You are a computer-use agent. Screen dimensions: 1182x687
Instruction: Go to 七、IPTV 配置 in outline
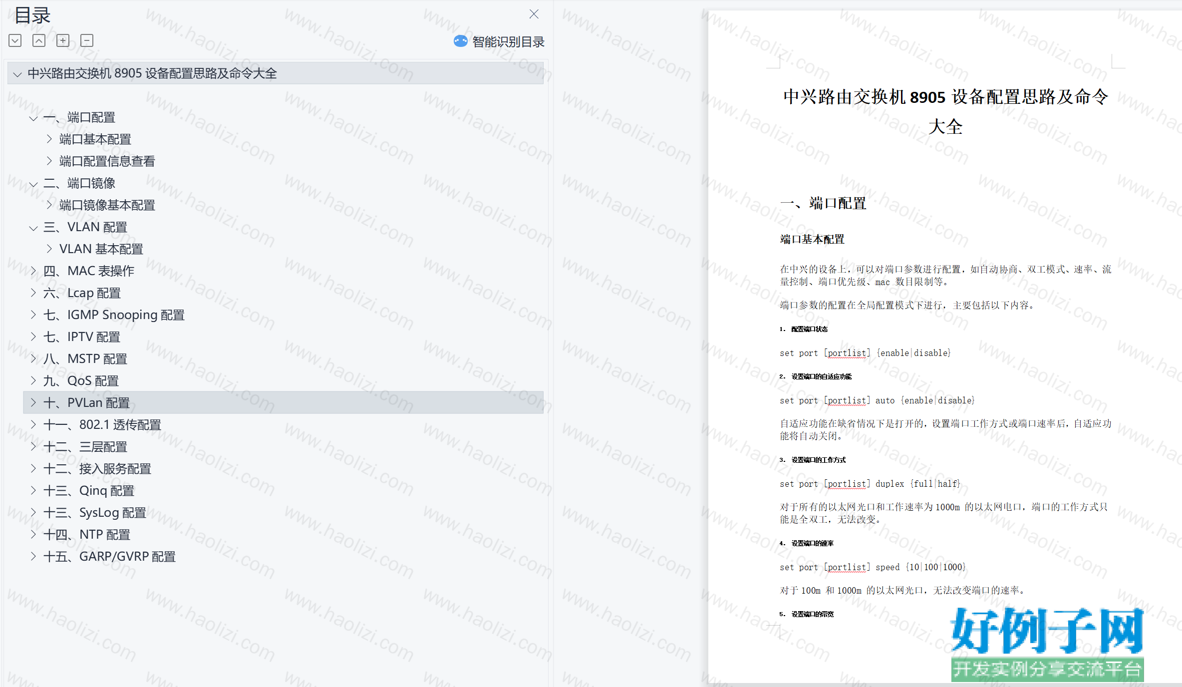[x=82, y=337]
